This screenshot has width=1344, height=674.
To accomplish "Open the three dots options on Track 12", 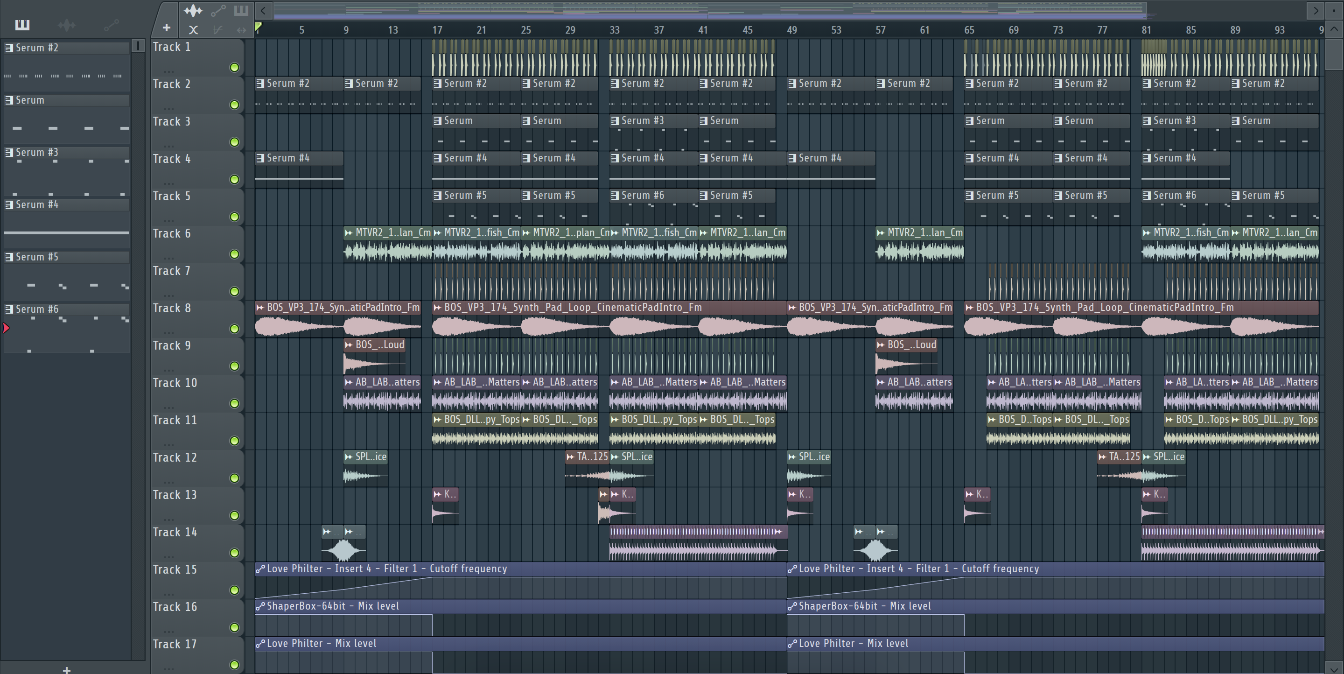I will click(168, 482).
